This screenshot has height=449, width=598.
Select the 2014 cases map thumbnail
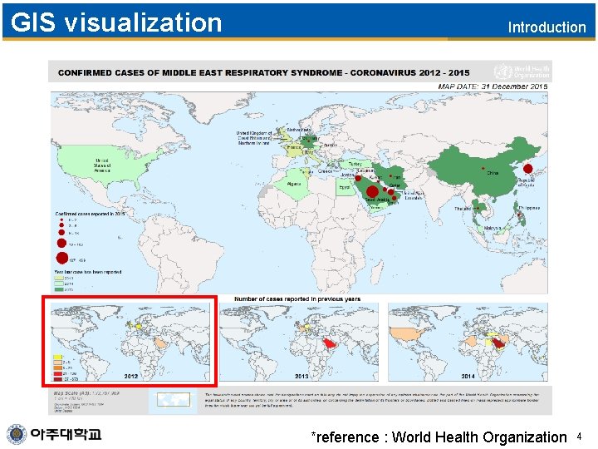468,342
